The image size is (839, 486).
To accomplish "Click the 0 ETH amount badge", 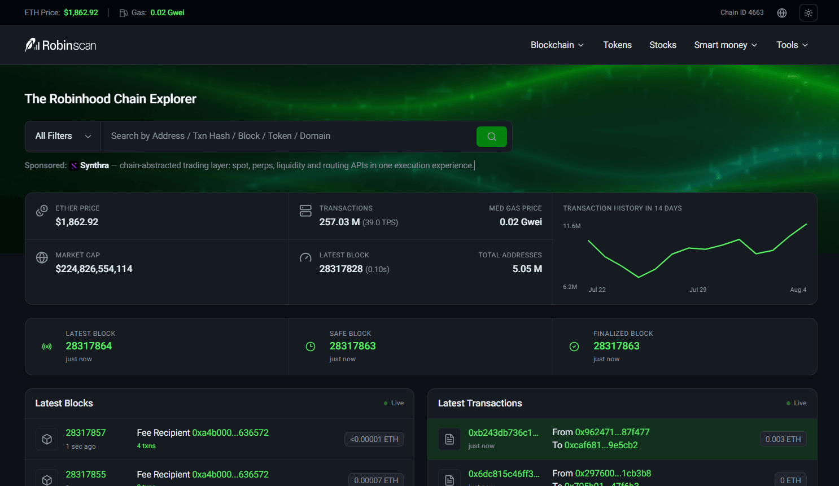I will click(790, 480).
